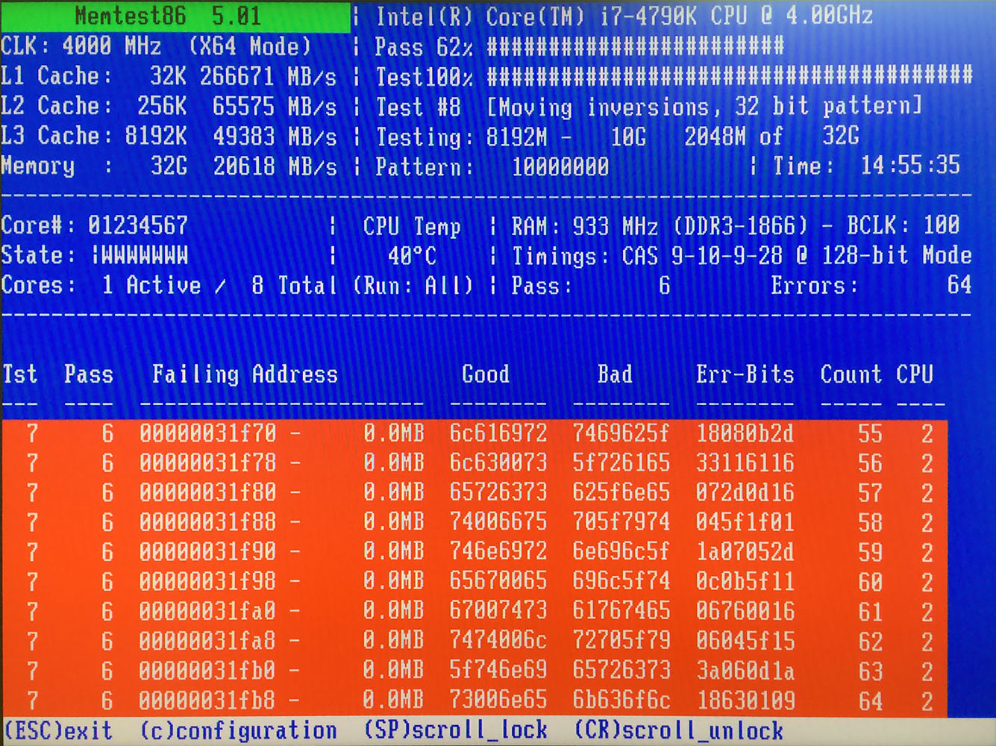Click the Good column header

click(486, 374)
